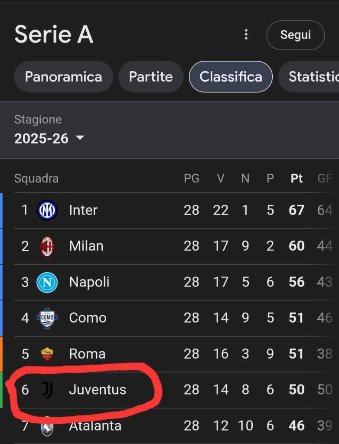Image resolution: width=339 pixels, height=444 pixels.
Task: Open the Inter team name link
Action: pyautogui.click(x=83, y=210)
